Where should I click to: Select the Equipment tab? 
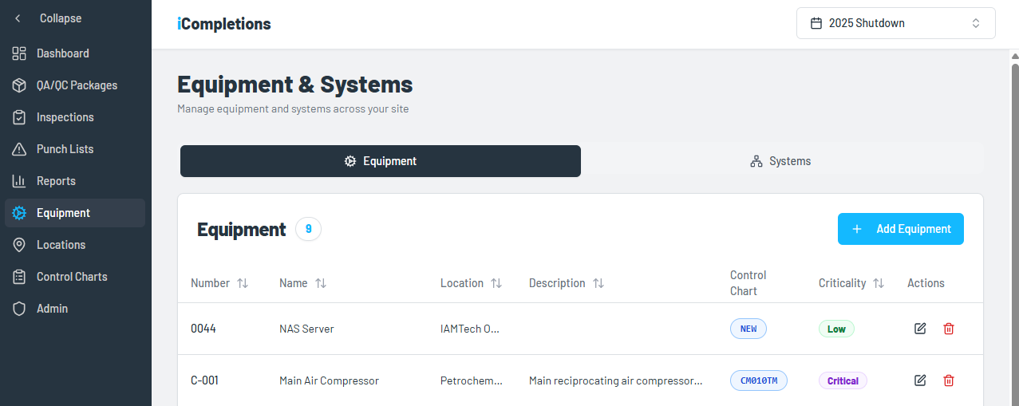(381, 161)
